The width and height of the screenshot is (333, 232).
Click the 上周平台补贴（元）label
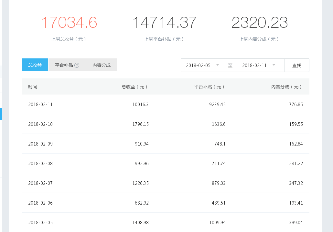coord(164,39)
